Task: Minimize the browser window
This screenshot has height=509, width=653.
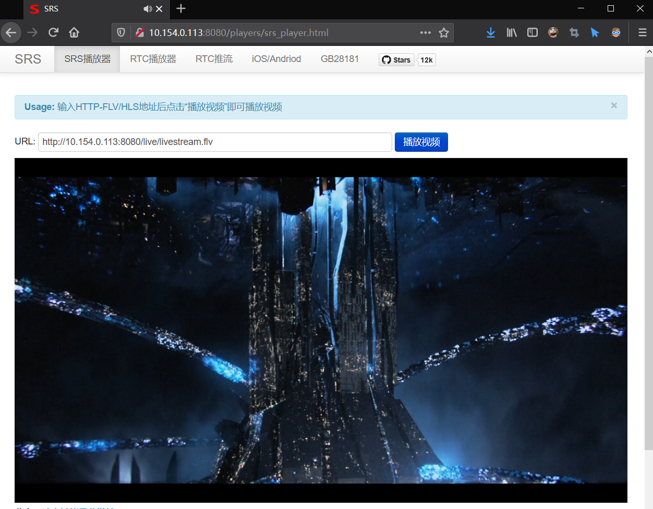Action: 581,8
